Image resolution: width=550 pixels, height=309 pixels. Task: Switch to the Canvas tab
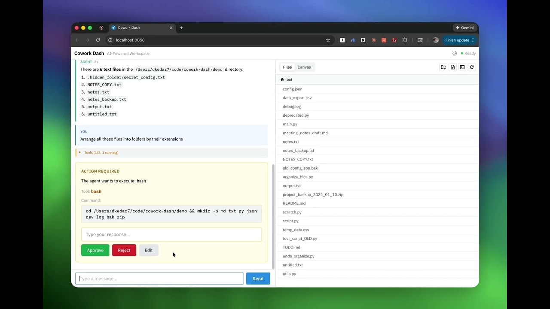(304, 67)
